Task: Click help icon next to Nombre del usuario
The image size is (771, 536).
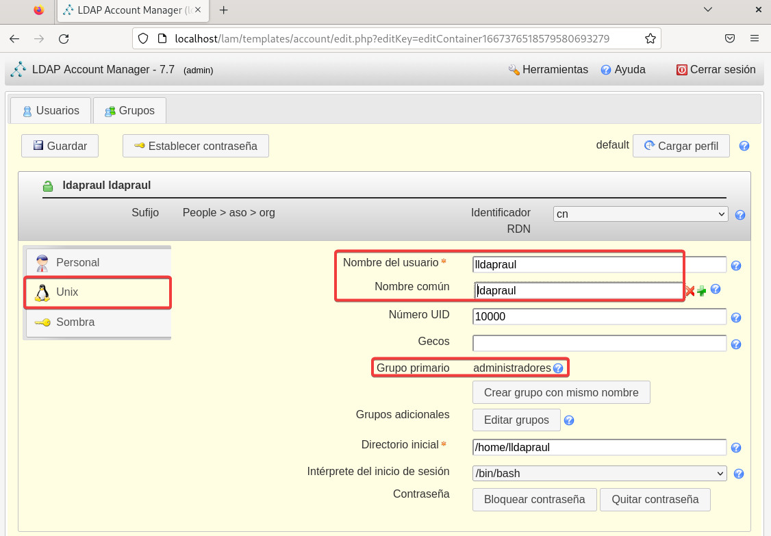Action: (736, 266)
